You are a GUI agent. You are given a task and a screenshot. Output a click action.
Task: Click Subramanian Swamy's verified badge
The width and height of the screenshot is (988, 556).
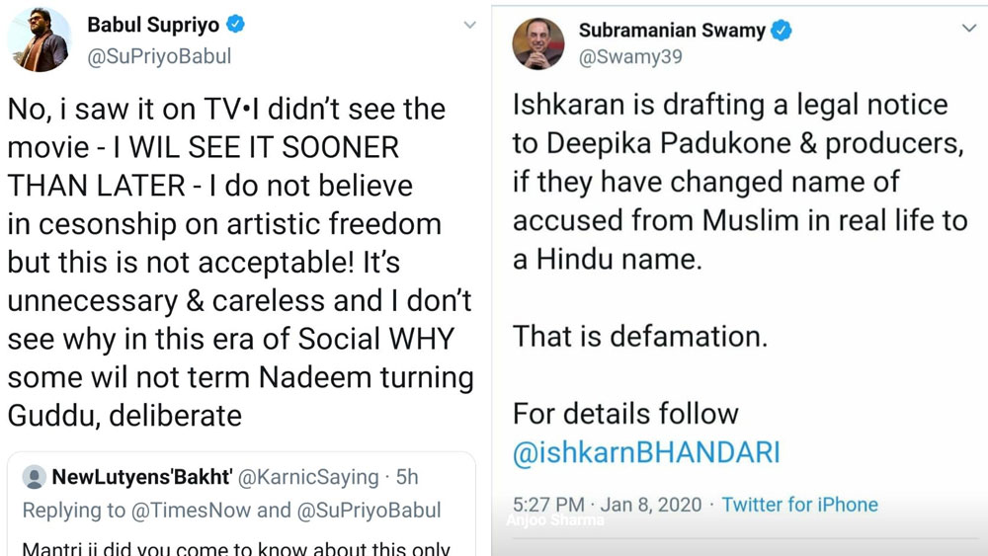pyautogui.click(x=781, y=31)
